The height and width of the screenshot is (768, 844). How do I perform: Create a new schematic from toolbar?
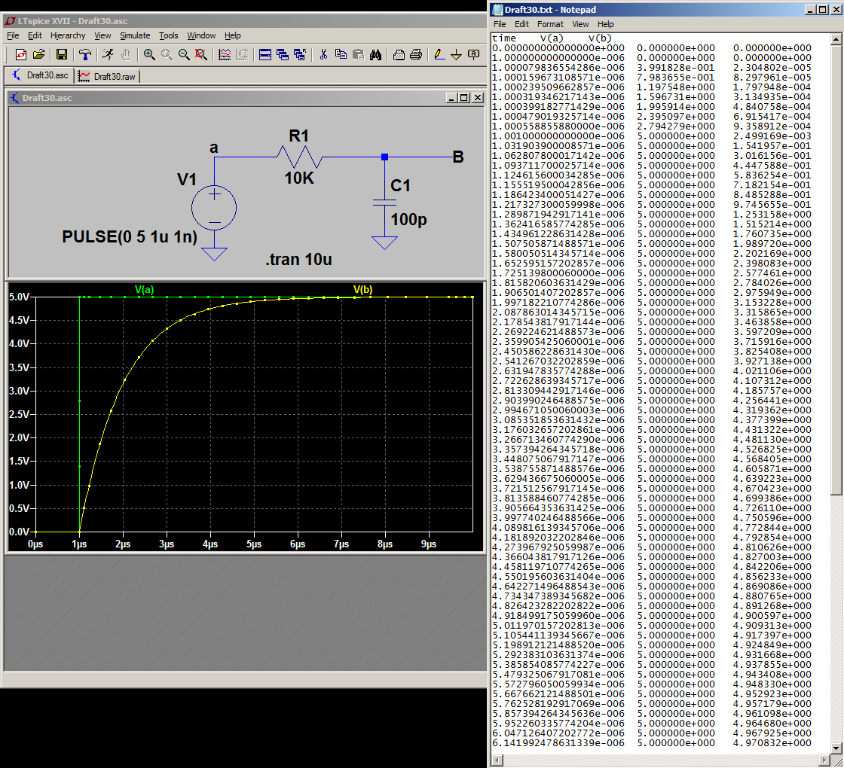20,55
